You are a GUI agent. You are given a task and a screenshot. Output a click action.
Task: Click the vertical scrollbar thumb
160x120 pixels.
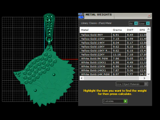[149, 38]
